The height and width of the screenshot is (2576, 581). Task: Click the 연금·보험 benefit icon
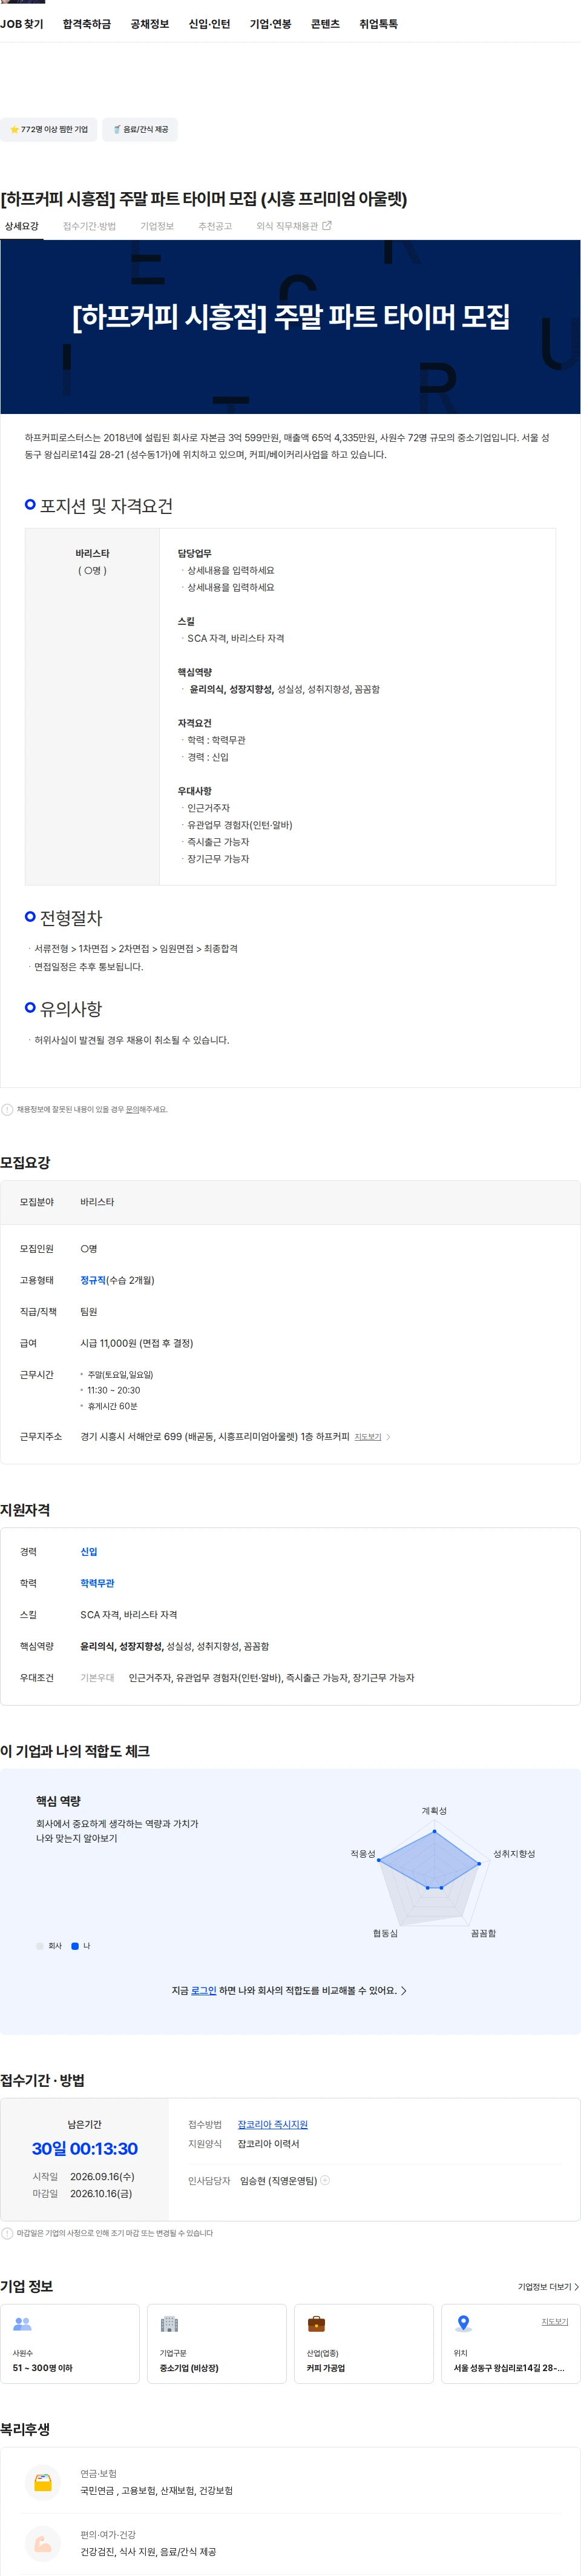43,2482
